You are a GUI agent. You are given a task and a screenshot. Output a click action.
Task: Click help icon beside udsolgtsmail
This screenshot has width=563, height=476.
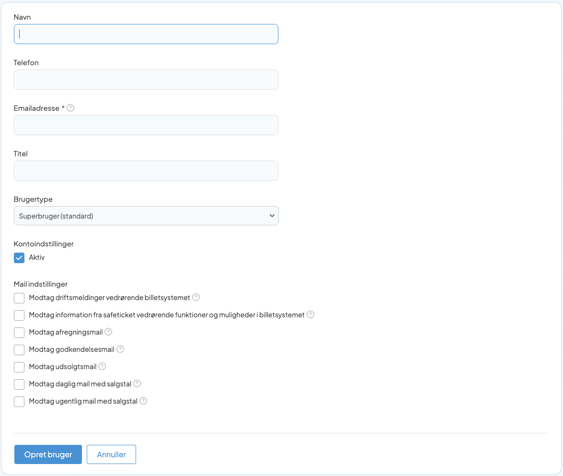pos(102,366)
